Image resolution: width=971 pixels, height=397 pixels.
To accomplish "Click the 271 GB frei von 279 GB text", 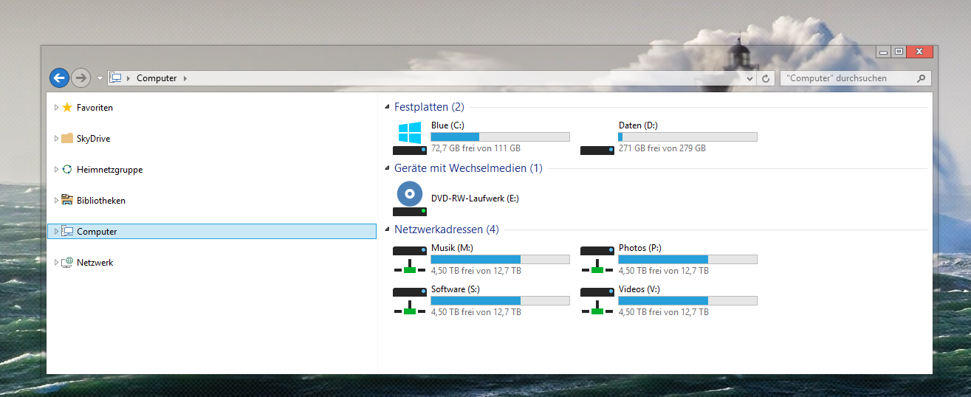I will pos(662,148).
